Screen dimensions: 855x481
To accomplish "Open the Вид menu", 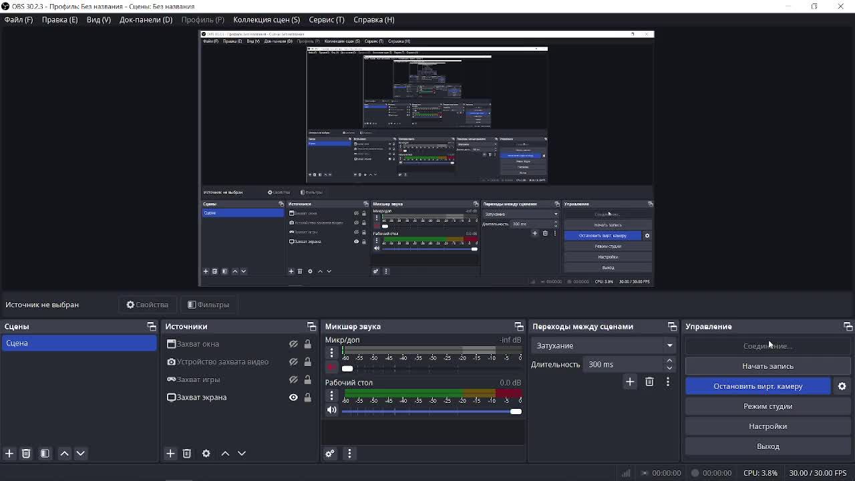I will pos(99,19).
